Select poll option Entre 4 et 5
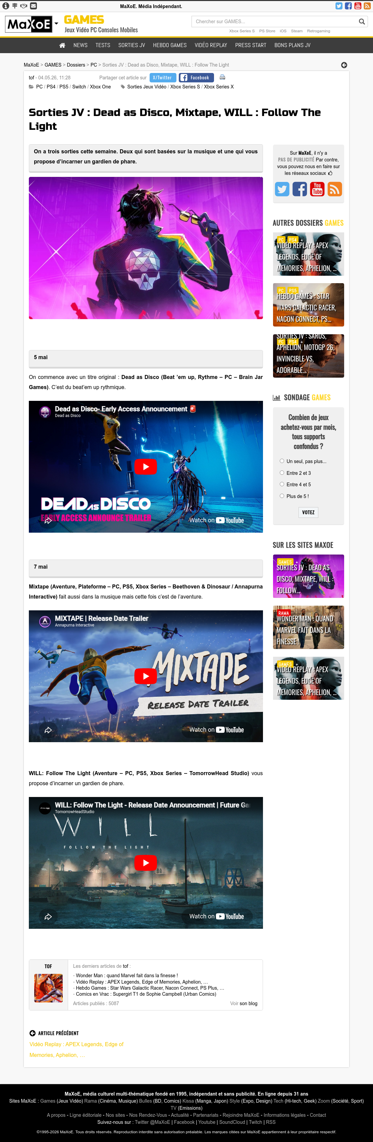This screenshot has height=1142, width=373. click(282, 484)
